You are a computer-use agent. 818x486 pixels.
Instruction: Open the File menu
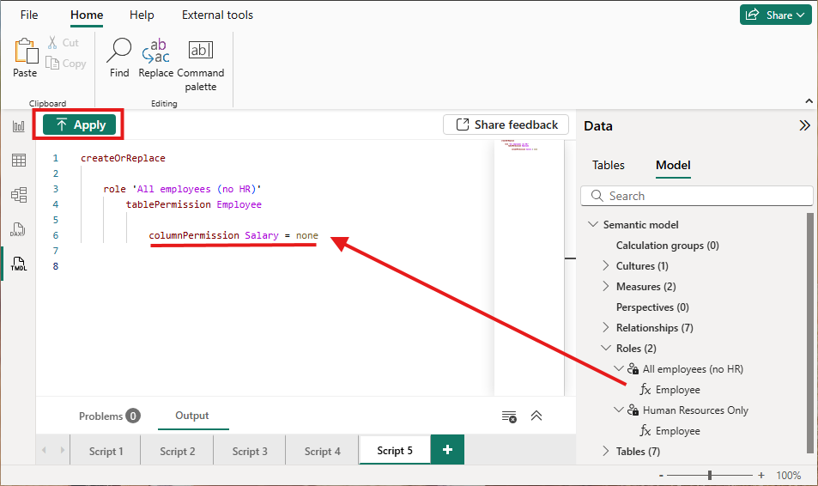(29, 15)
